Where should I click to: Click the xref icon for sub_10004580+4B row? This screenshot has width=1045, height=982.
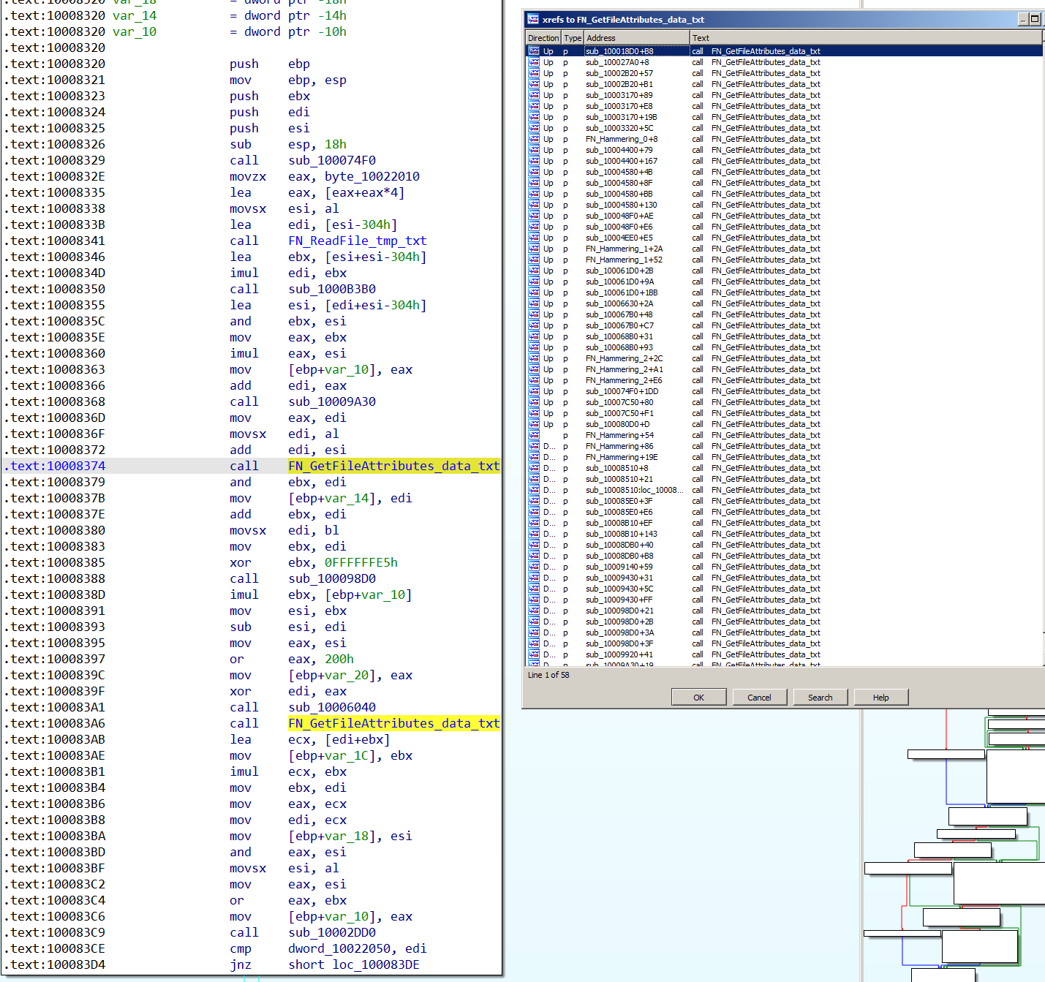534,172
